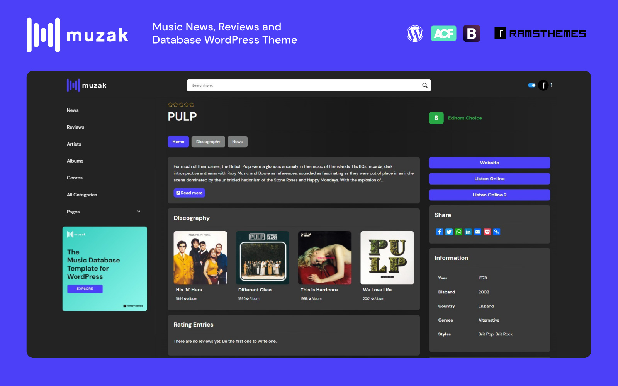Switch to the Discography tab
The image size is (618, 386).
pos(208,142)
